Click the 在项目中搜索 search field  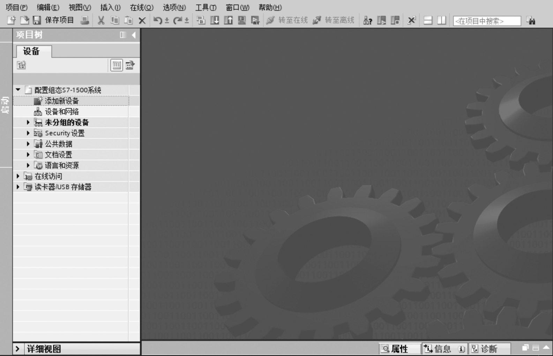[x=487, y=21]
